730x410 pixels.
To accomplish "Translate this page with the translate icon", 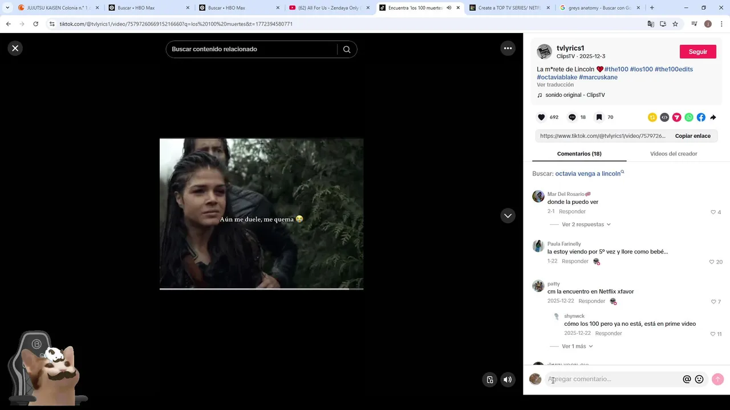I will [x=651, y=24].
